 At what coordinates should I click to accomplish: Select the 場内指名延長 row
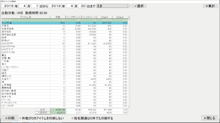point(65,35)
